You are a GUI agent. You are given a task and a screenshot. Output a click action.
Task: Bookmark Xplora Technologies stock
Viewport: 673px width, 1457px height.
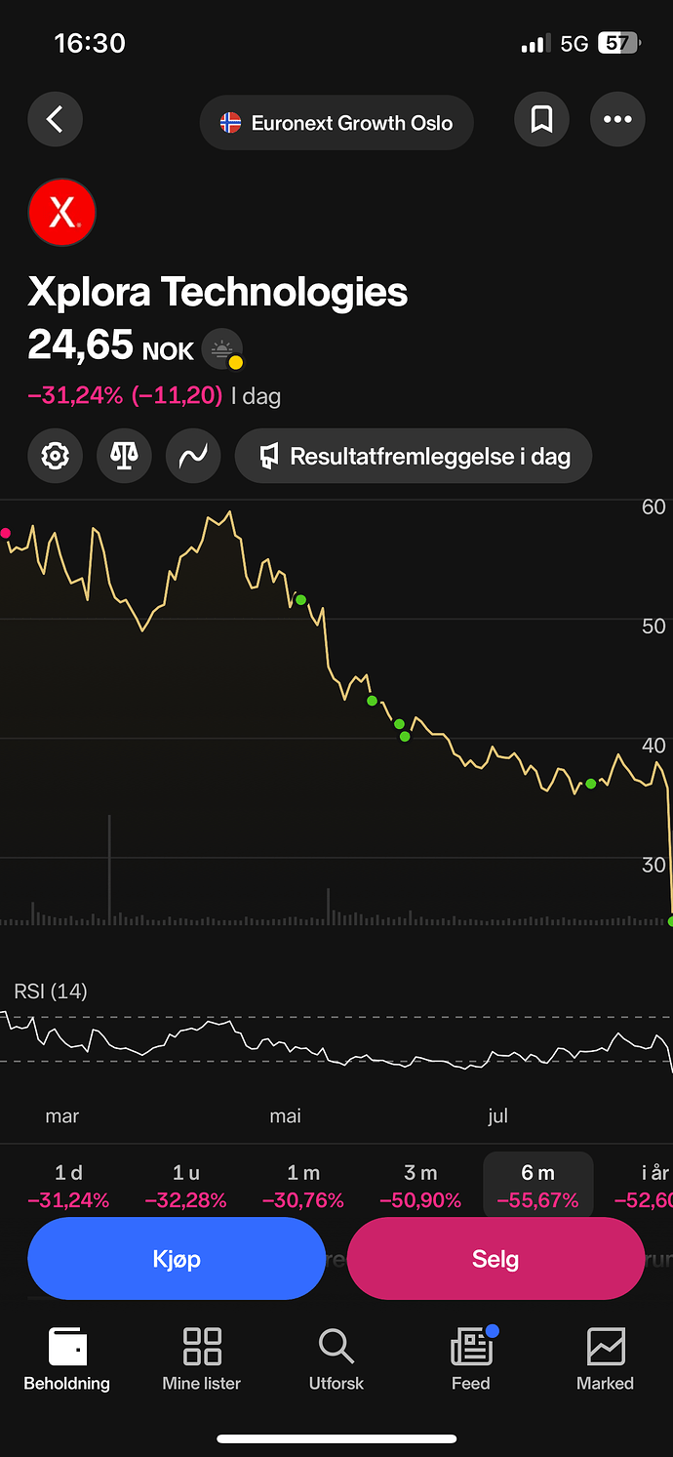coord(541,120)
